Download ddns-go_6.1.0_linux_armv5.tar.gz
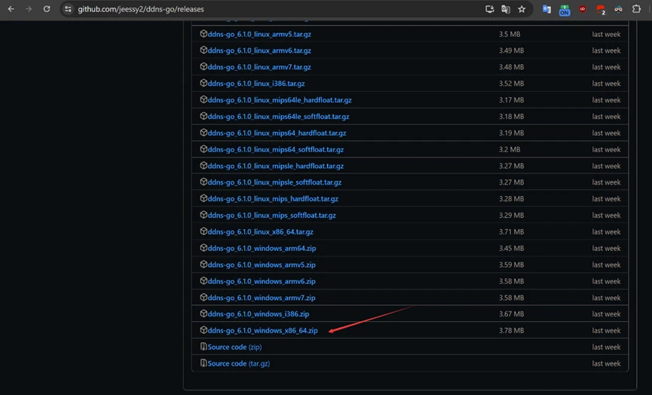 [x=259, y=34]
